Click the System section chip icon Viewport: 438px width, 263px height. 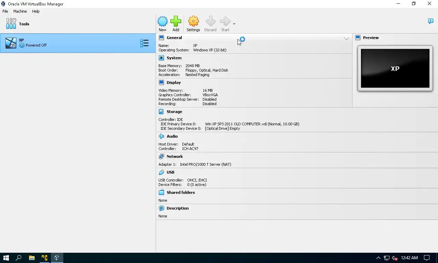(161, 58)
